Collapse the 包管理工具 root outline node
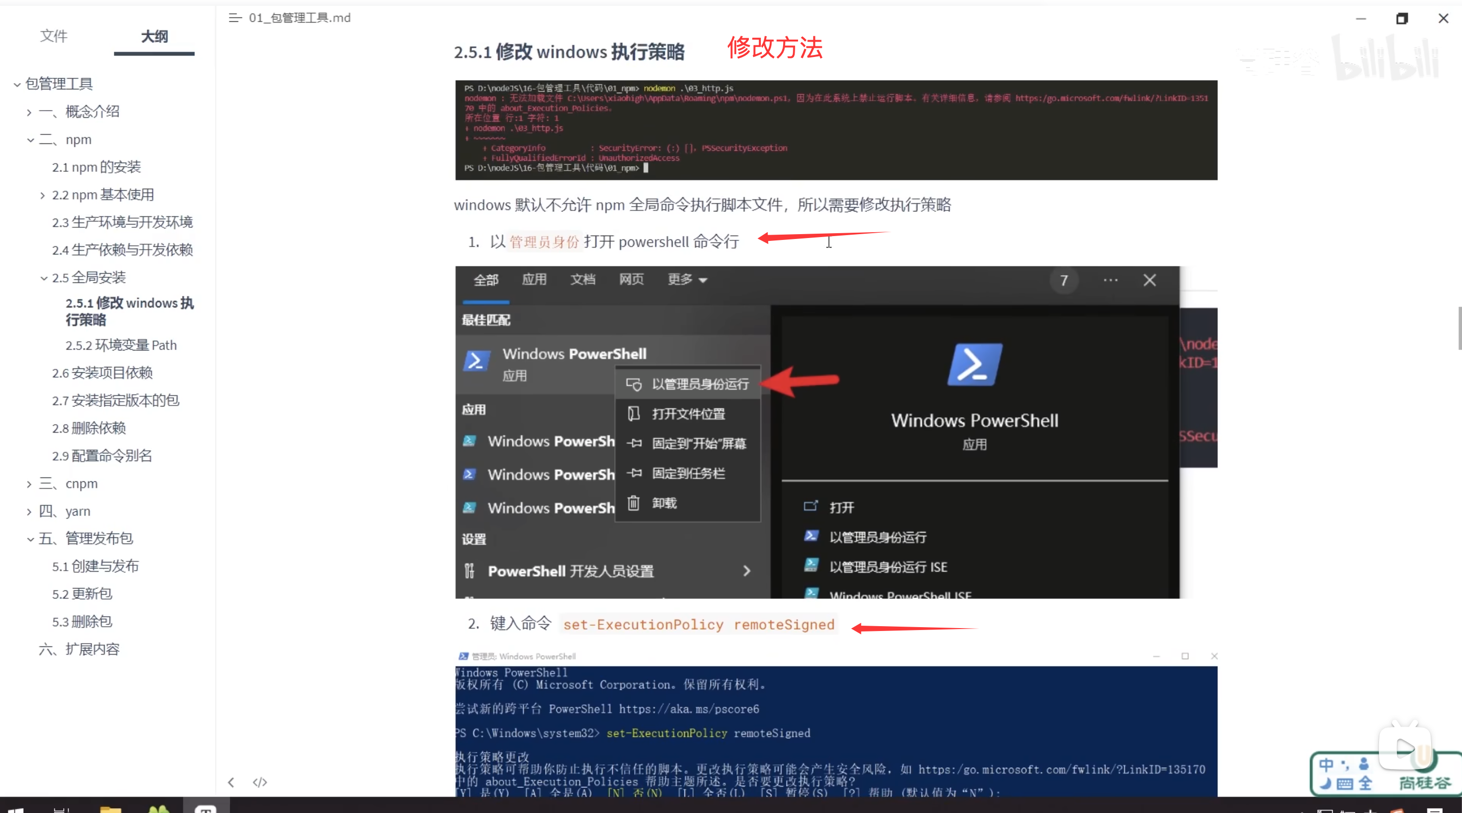1462x813 pixels. click(x=17, y=84)
